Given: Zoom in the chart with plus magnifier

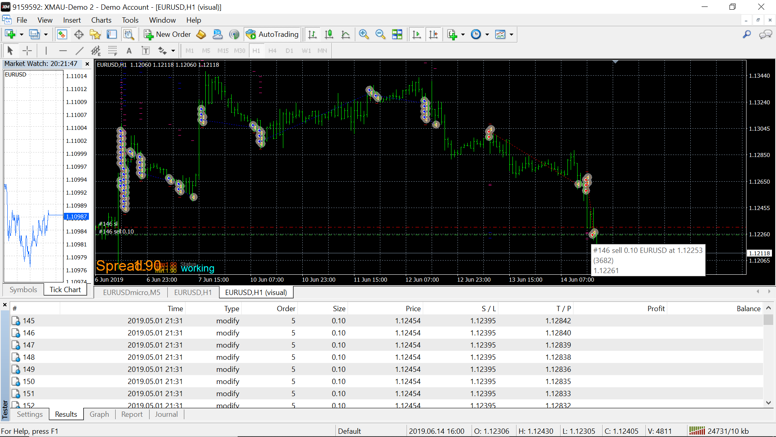Looking at the screenshot, I should [364, 34].
